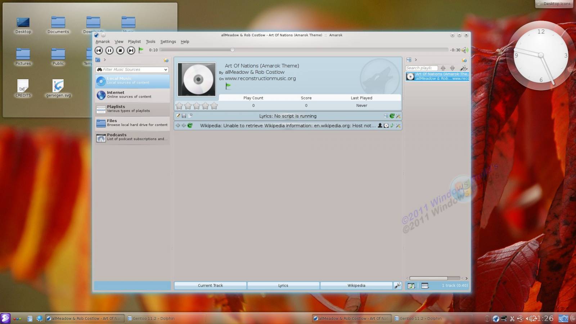Screen dimensions: 576x324
Task: Open the KDE application launcher
Action: click(x=5, y=318)
